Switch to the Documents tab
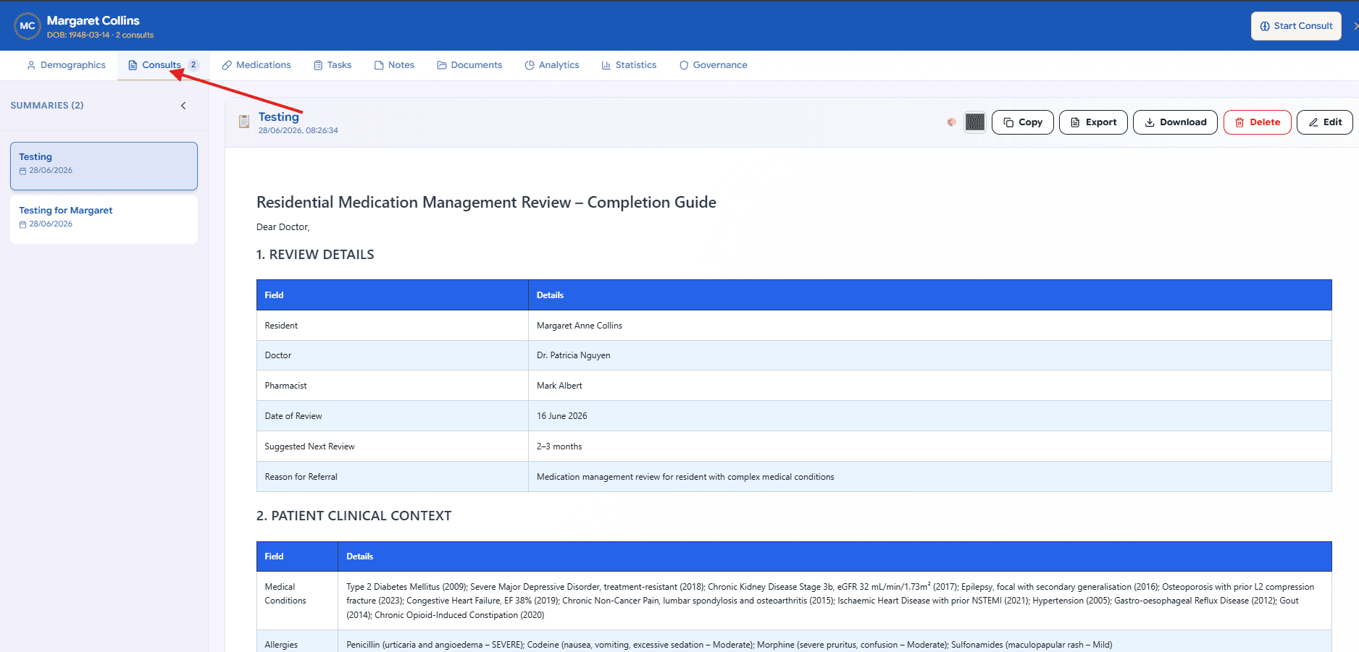This screenshot has width=1359, height=652. tap(469, 65)
